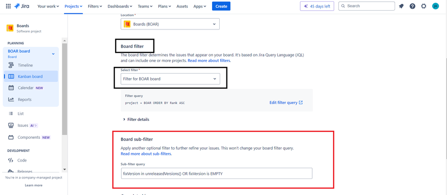Click the Create button
The image size is (447, 195).
[221, 6]
